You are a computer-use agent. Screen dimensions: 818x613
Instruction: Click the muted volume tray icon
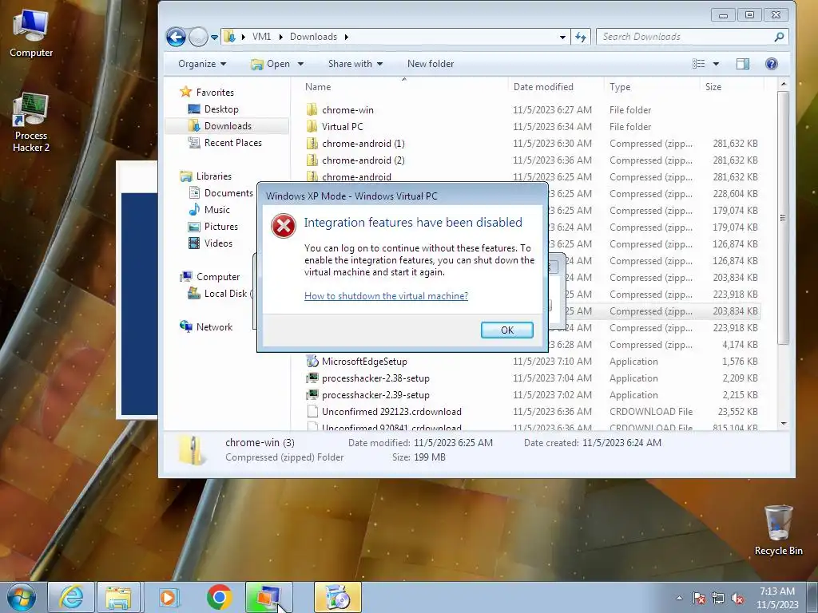[x=737, y=598]
